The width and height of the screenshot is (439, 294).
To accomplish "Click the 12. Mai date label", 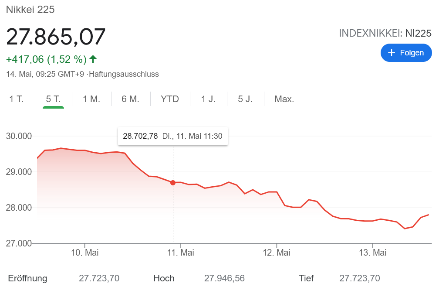I will tap(277, 253).
